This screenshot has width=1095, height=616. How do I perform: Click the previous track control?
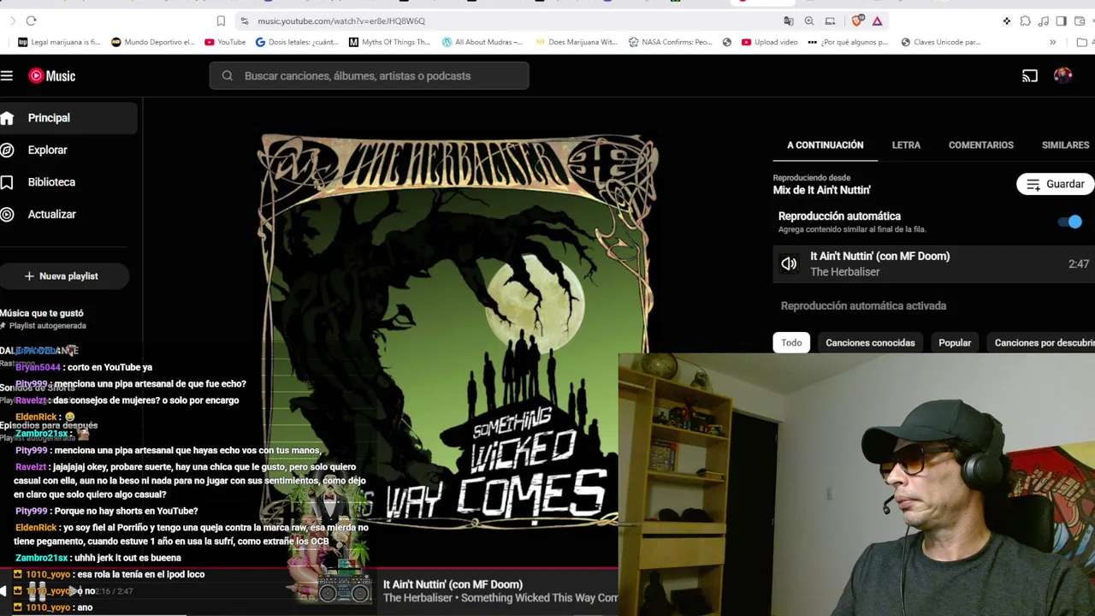pos(4,591)
